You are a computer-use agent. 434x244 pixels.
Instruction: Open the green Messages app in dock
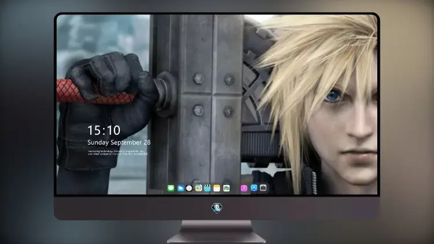(171, 188)
